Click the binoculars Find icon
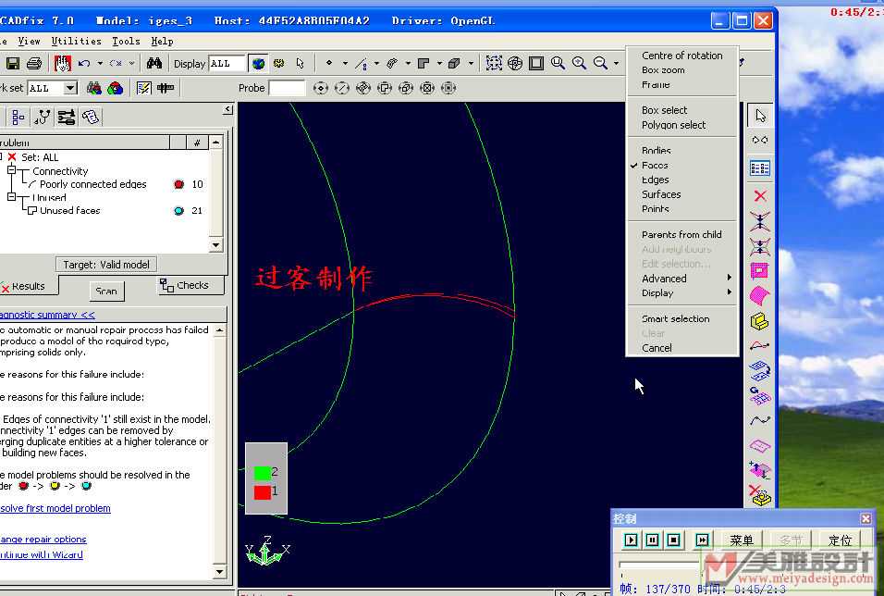This screenshot has height=596, width=884. coord(154,63)
